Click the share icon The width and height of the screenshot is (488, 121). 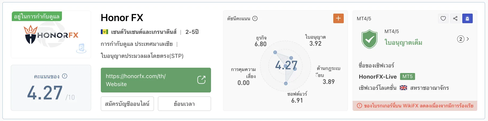(x=455, y=18)
